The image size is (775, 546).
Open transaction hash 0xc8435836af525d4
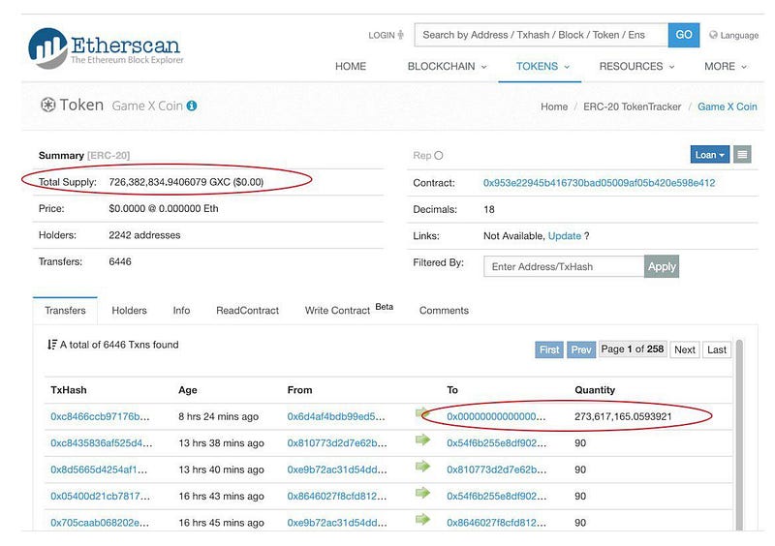pyautogui.click(x=102, y=443)
